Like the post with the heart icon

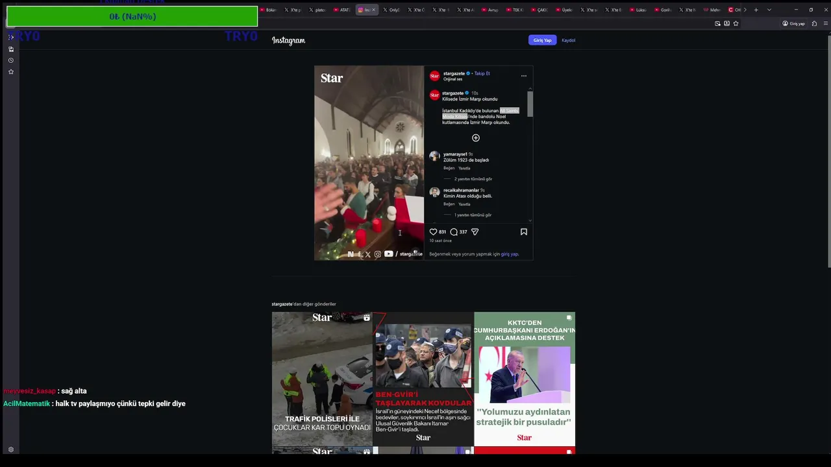433,232
